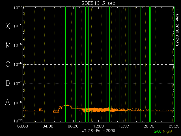Click the '1-Mar-2009 07:30' vertical timestamp
Viewport: 181px width, 136px height.
pyautogui.click(x=177, y=27)
